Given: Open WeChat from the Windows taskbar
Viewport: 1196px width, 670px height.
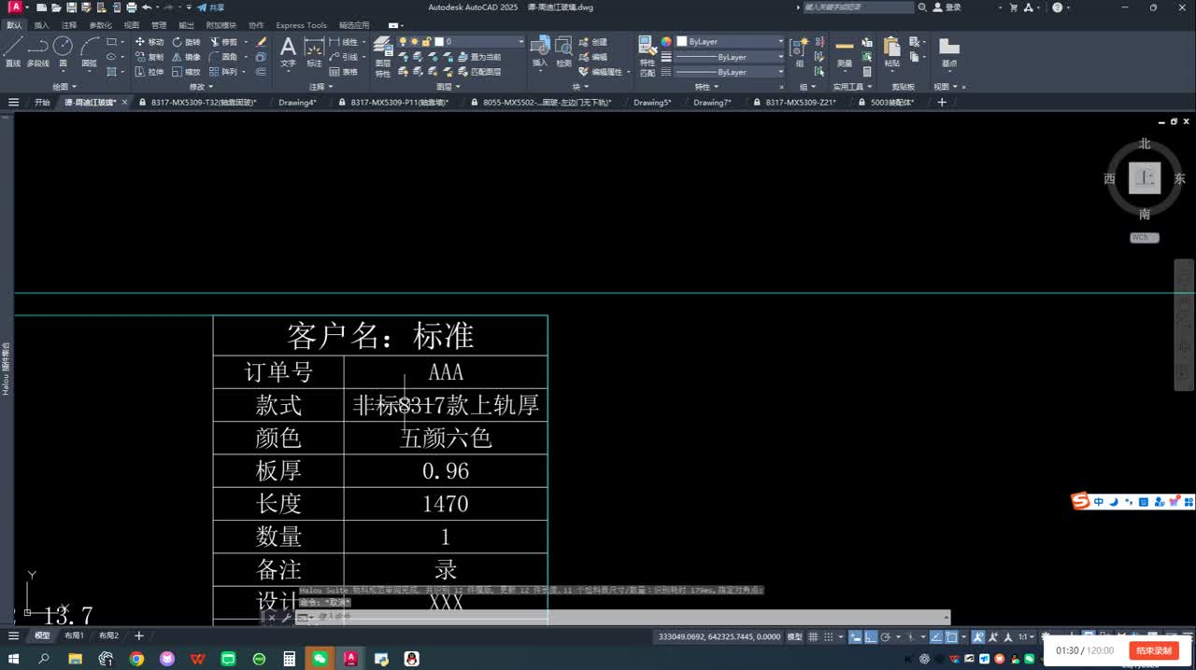Looking at the screenshot, I should click(320, 659).
